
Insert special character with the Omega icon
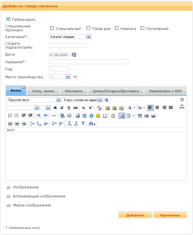pyautogui.click(x=105, y=116)
